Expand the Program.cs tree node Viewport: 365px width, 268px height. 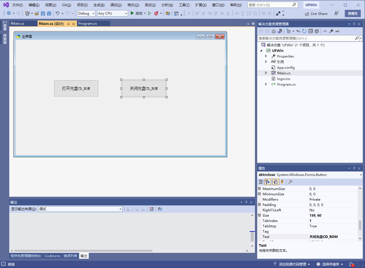(266, 84)
